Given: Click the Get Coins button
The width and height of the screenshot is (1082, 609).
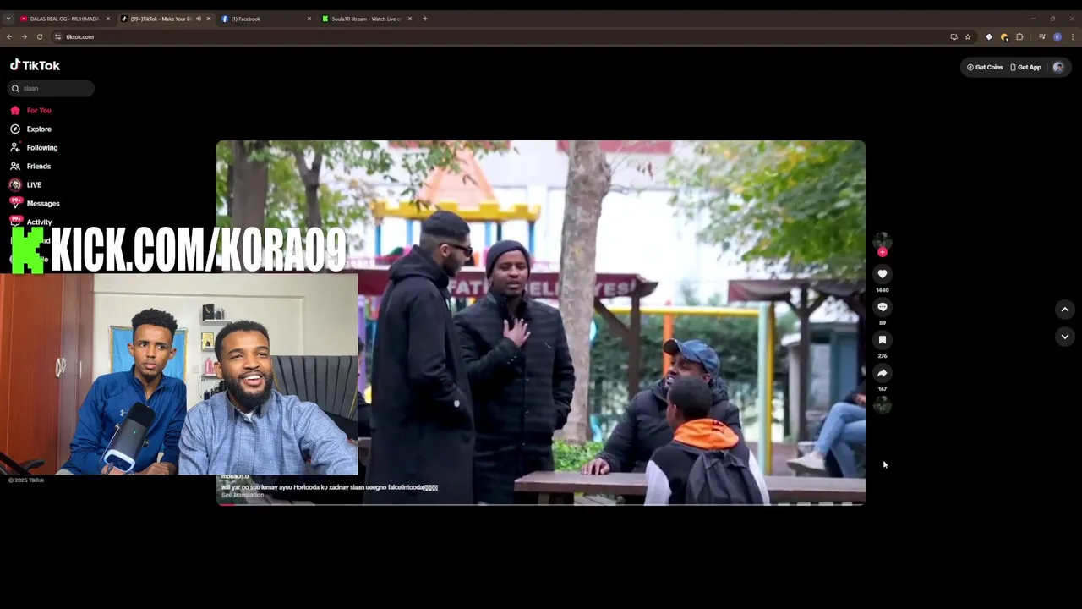Looking at the screenshot, I should tap(985, 67).
